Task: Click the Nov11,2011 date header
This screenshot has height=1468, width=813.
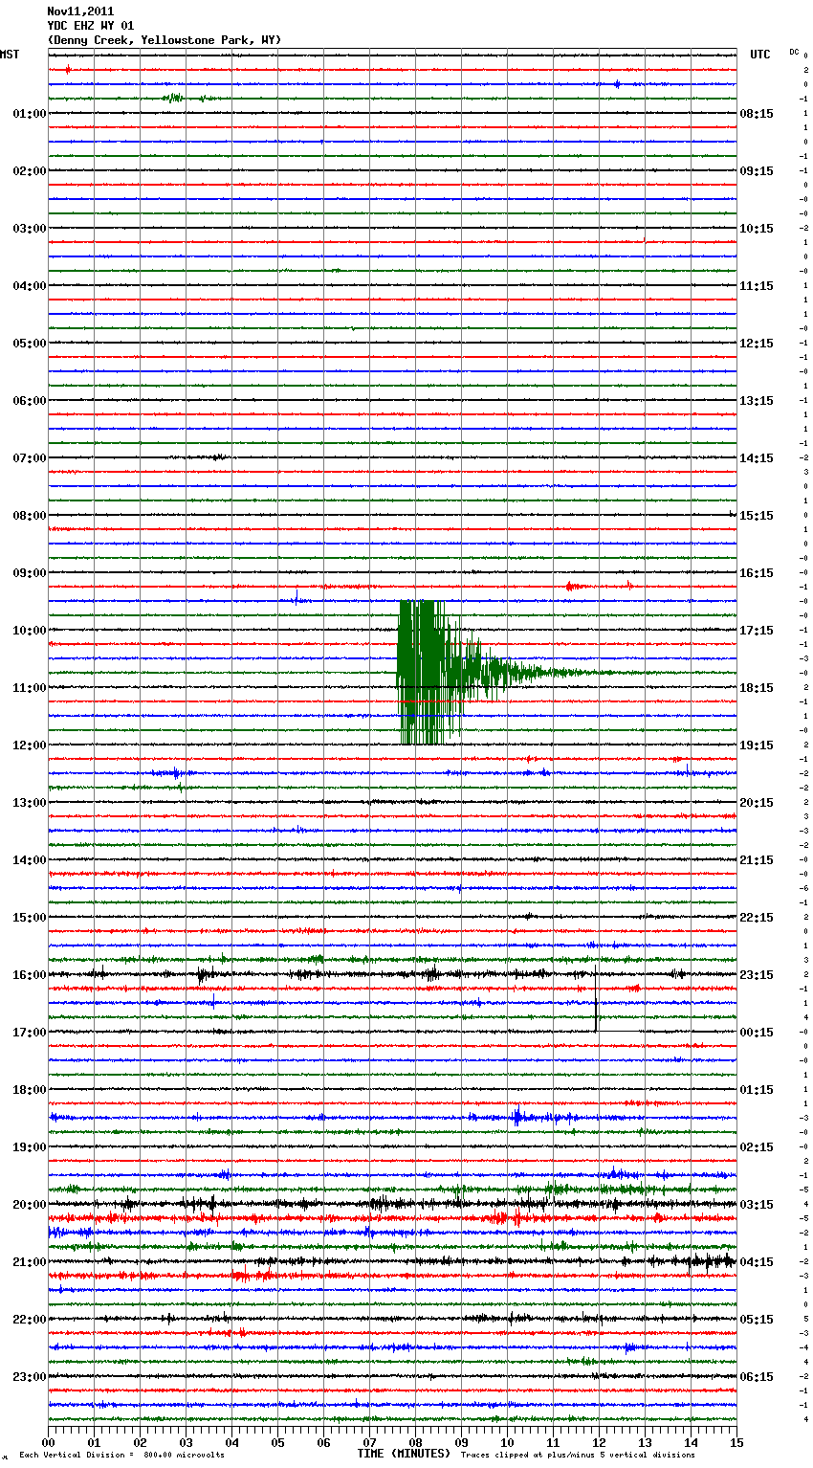Action: pos(80,11)
